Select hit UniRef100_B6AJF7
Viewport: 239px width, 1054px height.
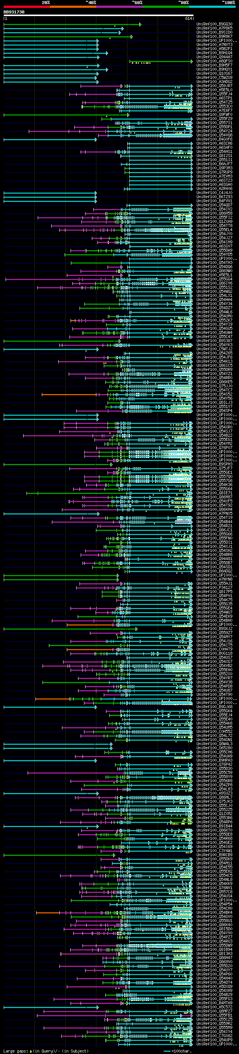(214, 164)
